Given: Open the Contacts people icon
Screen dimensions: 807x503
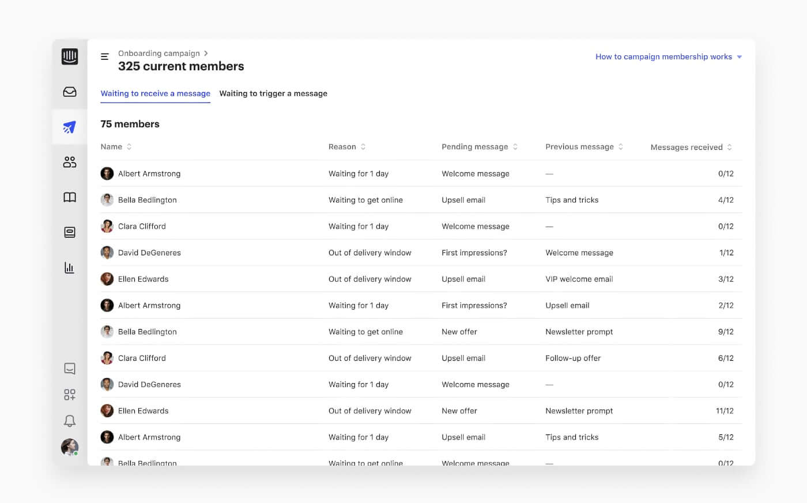Looking at the screenshot, I should click(70, 162).
